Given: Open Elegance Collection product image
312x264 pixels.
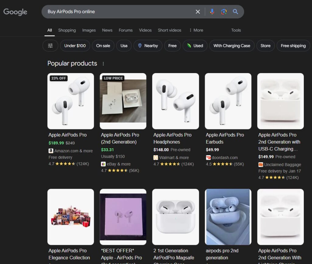Looking at the screenshot, I should (x=71, y=217).
